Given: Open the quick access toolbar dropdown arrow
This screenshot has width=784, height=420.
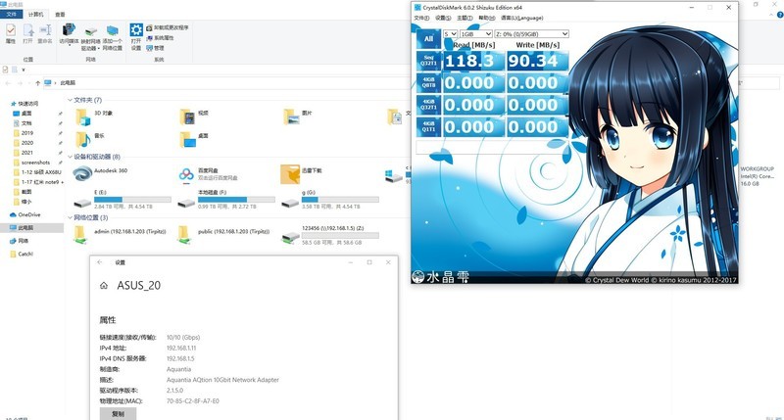Looking at the screenshot, I should pos(23,70).
